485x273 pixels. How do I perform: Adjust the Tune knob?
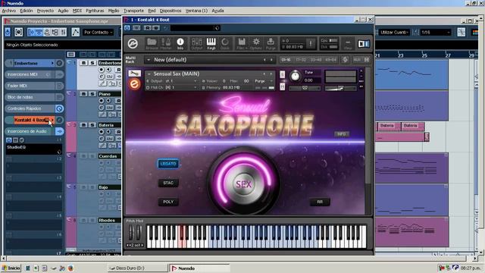(x=295, y=76)
